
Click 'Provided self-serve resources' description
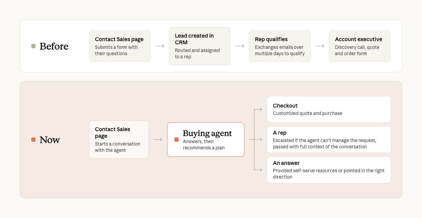point(329,174)
